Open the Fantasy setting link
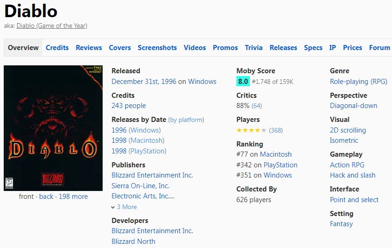The image size is (392, 248). [341, 224]
